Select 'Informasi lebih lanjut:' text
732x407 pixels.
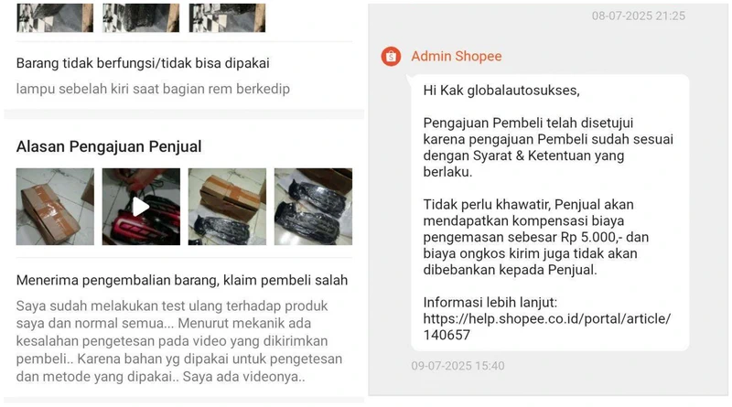(490, 303)
